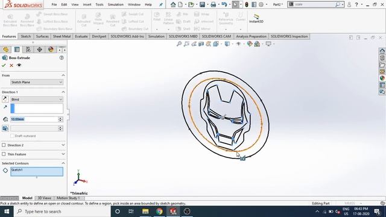Open the Tools menu
Image resolution: width=386 pixels, height=217 pixels.
(100, 4)
